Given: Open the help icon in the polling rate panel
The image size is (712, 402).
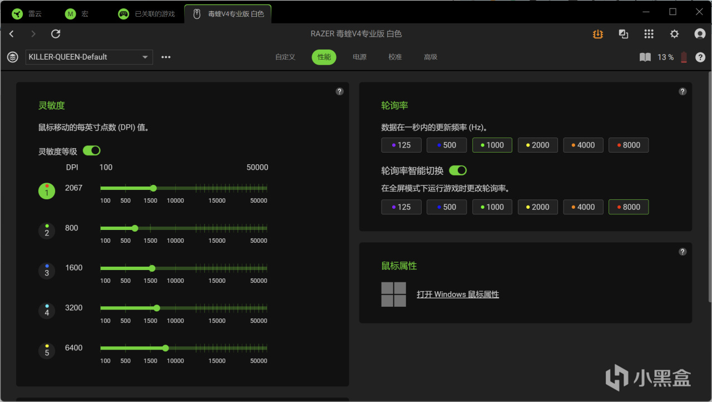Looking at the screenshot, I should pos(683,91).
